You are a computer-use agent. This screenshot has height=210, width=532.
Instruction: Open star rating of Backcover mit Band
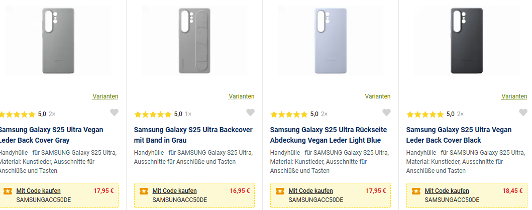pos(153,114)
